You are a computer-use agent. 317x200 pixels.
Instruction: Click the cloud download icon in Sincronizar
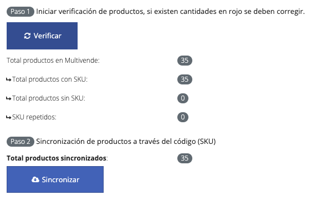coord(35,179)
